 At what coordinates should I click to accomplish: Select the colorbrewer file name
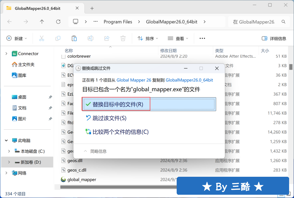79,56
